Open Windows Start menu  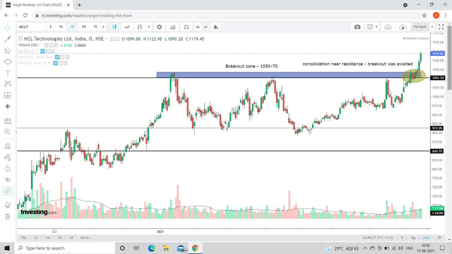(x=8, y=248)
